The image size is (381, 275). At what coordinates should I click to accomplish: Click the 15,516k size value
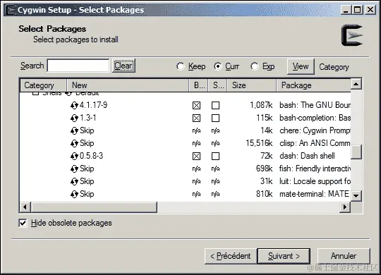pyautogui.click(x=259, y=143)
